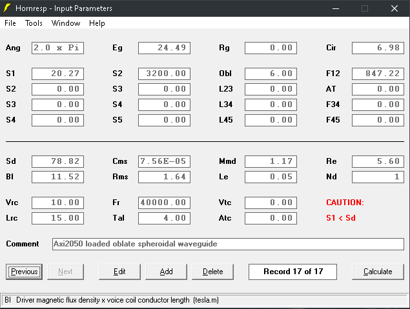410x309 pixels.
Task: Click the Obl parameter label
Action: point(225,74)
